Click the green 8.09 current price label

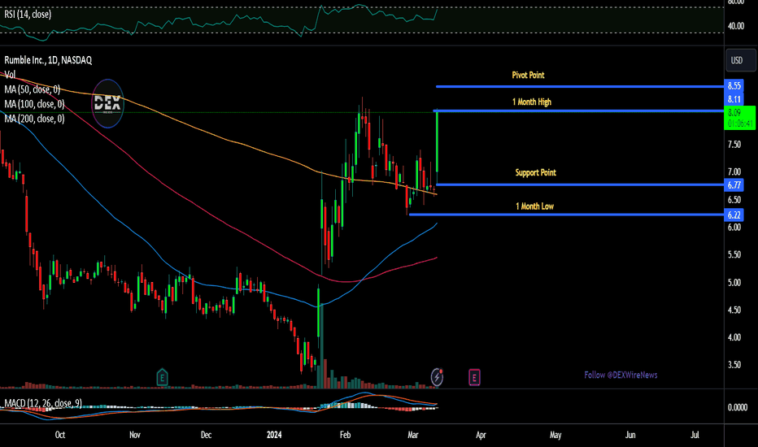pos(739,118)
